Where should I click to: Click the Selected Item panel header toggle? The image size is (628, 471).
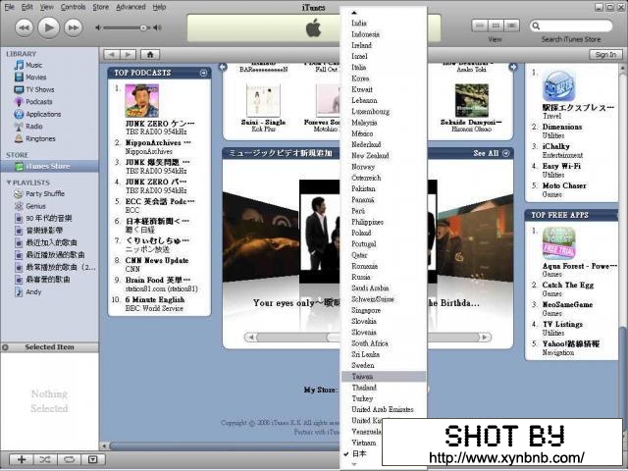(x=5, y=347)
